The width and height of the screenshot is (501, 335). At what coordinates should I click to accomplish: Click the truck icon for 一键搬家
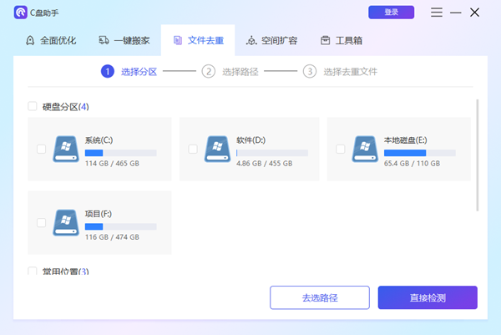tap(104, 40)
